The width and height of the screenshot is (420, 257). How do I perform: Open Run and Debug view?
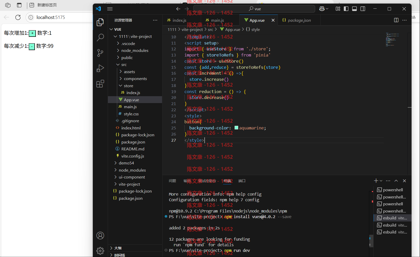point(100,68)
